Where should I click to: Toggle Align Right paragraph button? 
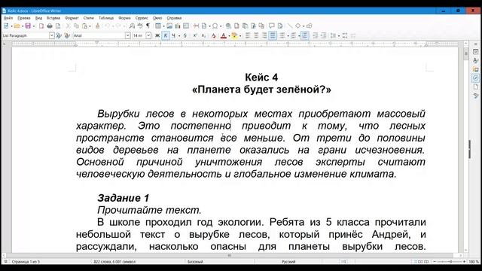[264, 36]
